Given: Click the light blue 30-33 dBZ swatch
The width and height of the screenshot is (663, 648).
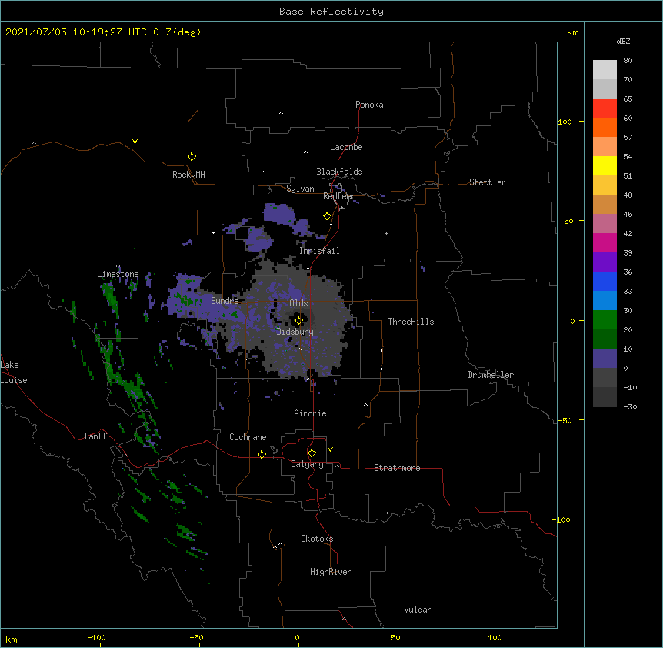Looking at the screenshot, I should pos(605,301).
